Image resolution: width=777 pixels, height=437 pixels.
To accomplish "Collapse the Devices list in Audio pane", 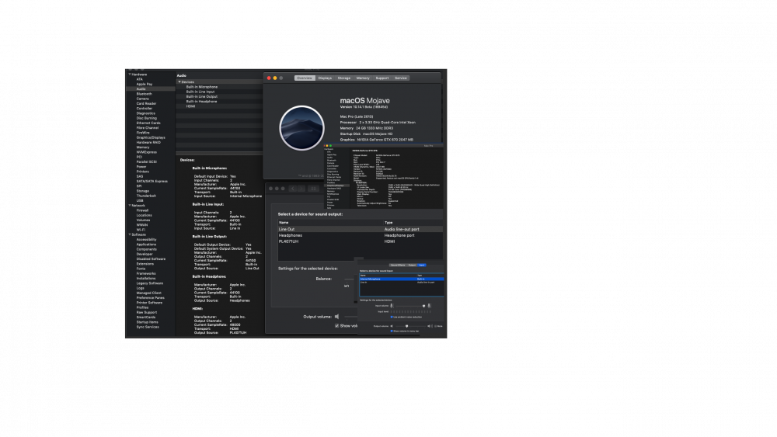I will [x=179, y=82].
